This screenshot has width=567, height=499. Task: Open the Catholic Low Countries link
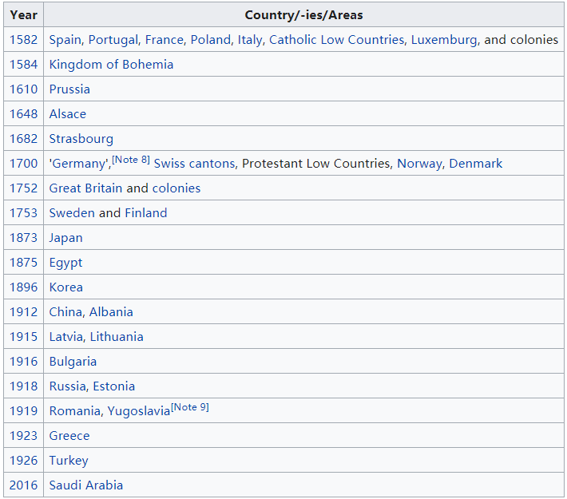[336, 40]
